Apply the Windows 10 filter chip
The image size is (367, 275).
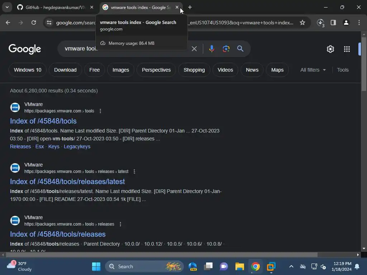27,70
